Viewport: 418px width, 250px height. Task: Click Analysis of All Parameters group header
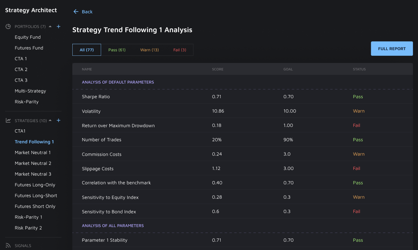point(113,226)
